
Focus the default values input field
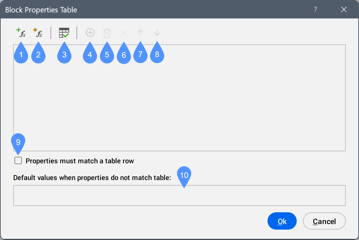(179, 195)
